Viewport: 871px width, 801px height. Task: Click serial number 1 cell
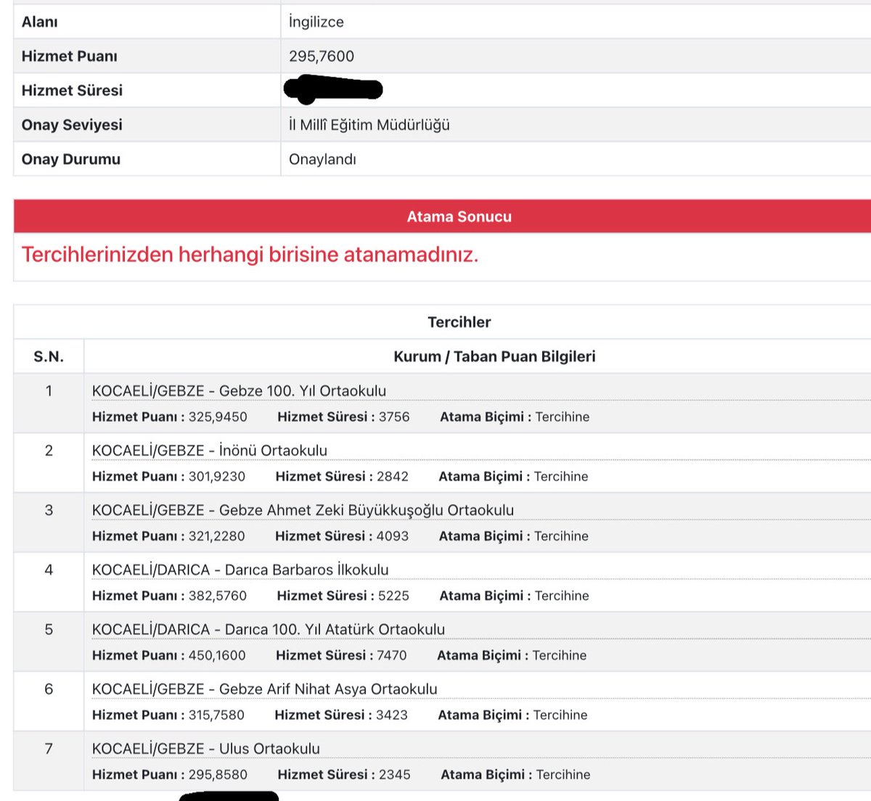click(49, 403)
